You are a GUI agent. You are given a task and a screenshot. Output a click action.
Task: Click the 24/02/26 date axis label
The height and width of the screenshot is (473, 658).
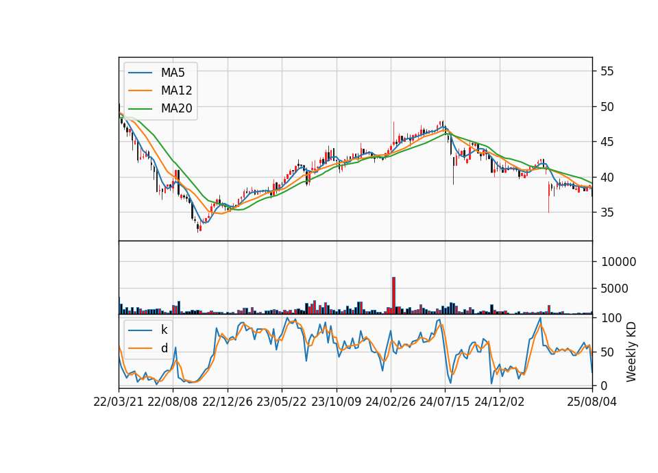click(390, 402)
